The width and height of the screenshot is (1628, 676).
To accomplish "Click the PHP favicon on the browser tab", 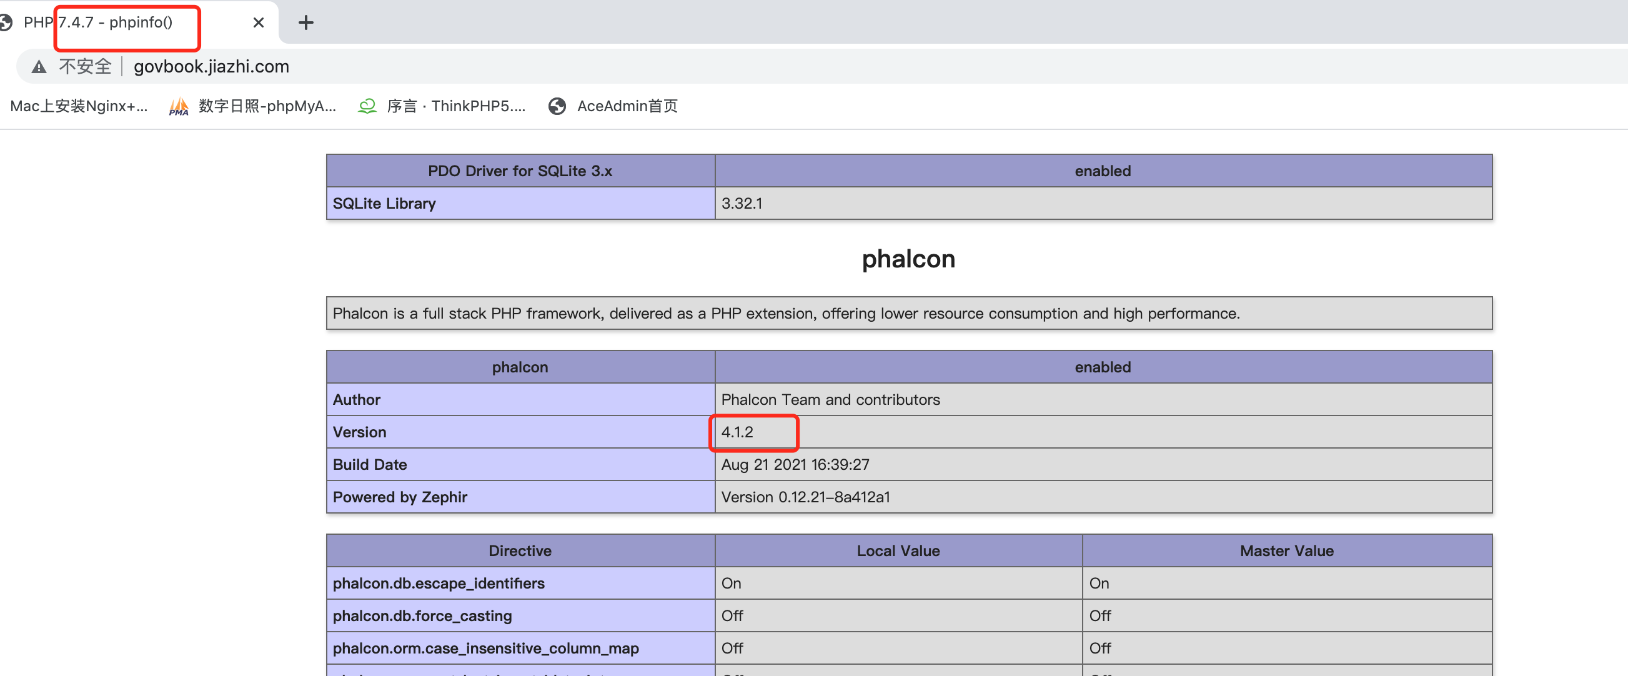I will [6, 22].
